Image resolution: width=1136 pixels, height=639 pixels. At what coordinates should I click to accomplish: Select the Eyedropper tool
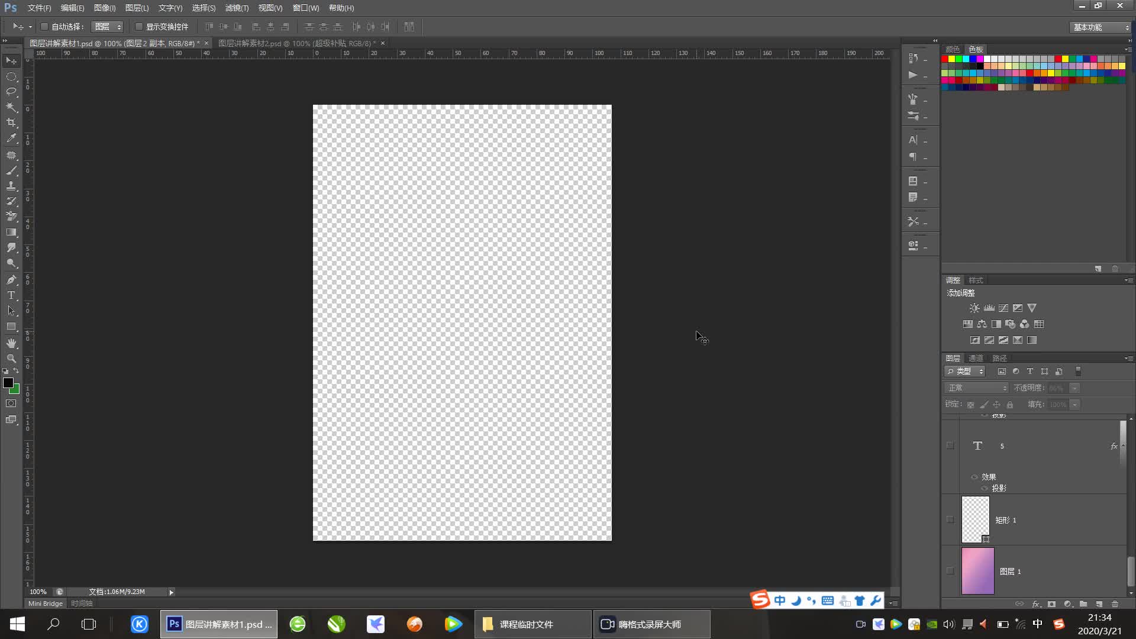pos(11,138)
